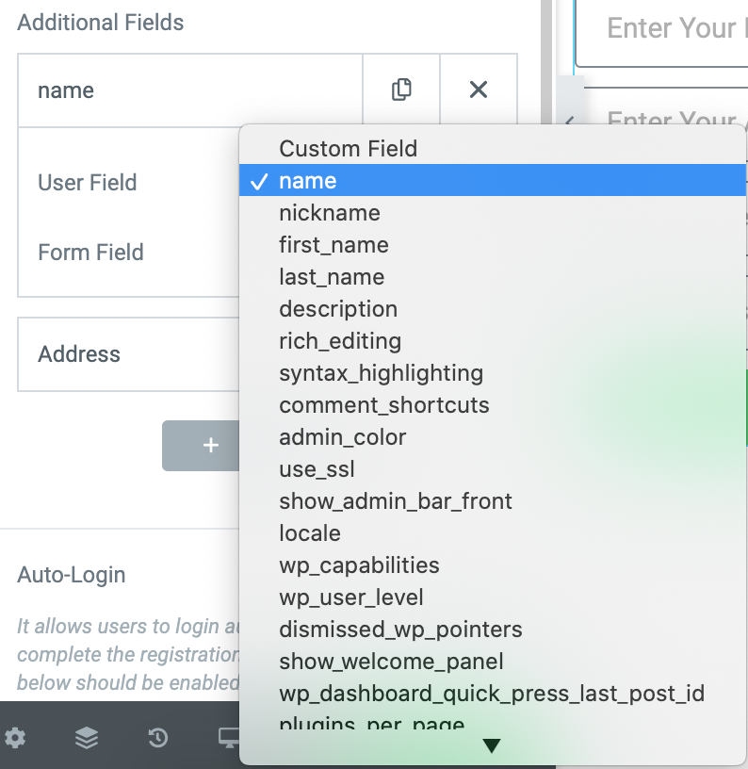Expand the Address field item
The image size is (748, 769).
pos(128,354)
